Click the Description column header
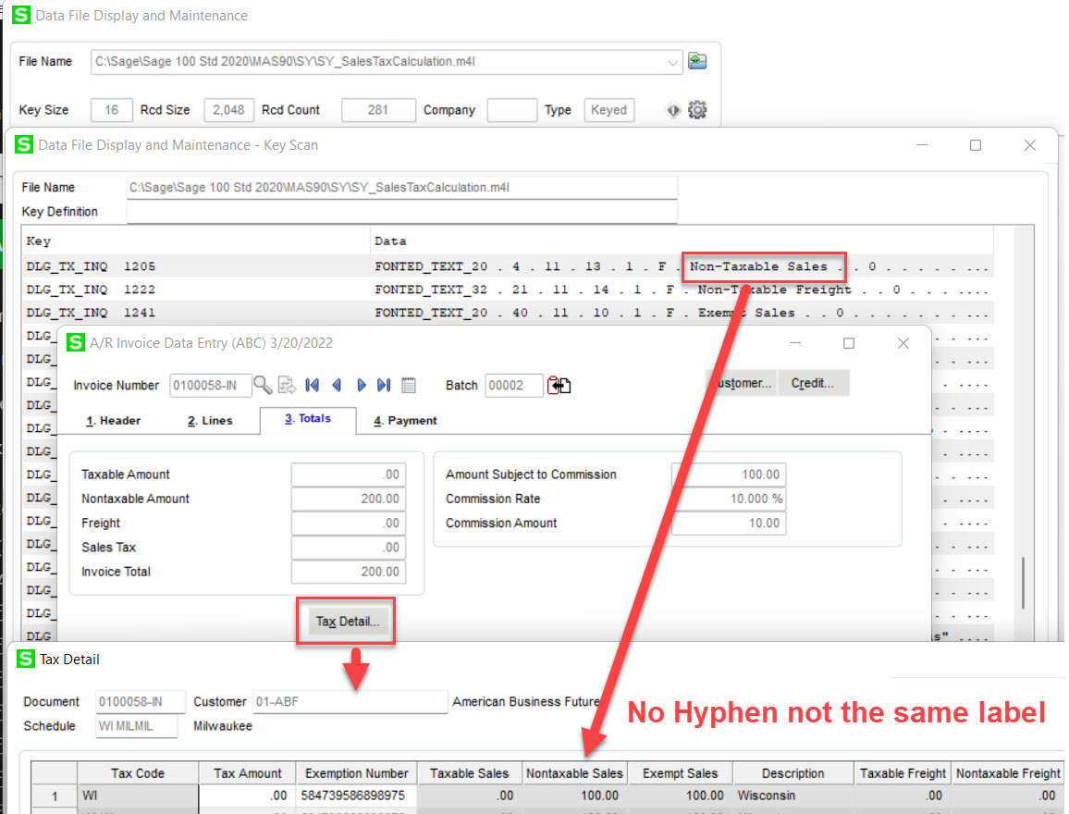 [x=793, y=773]
